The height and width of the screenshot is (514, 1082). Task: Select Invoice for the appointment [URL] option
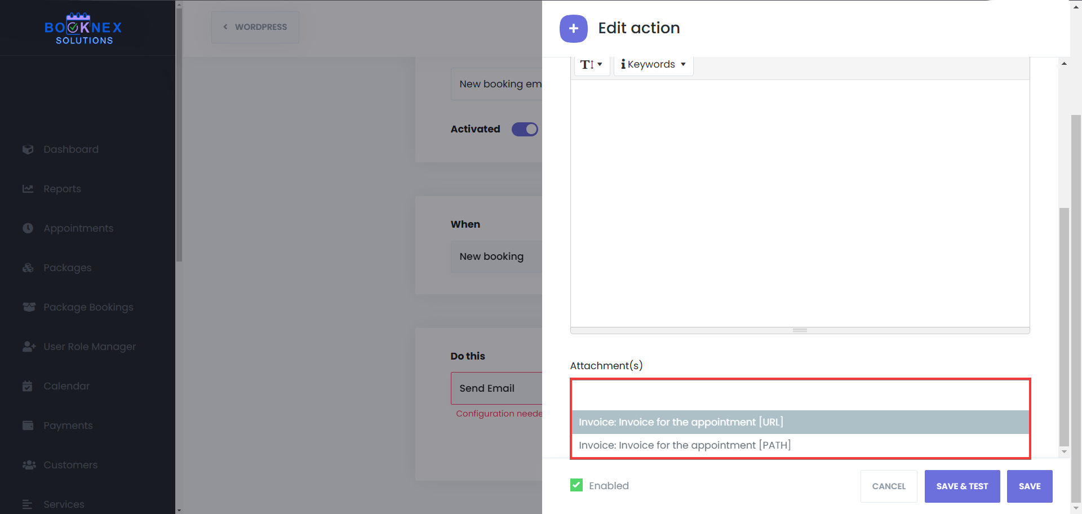pos(681,422)
